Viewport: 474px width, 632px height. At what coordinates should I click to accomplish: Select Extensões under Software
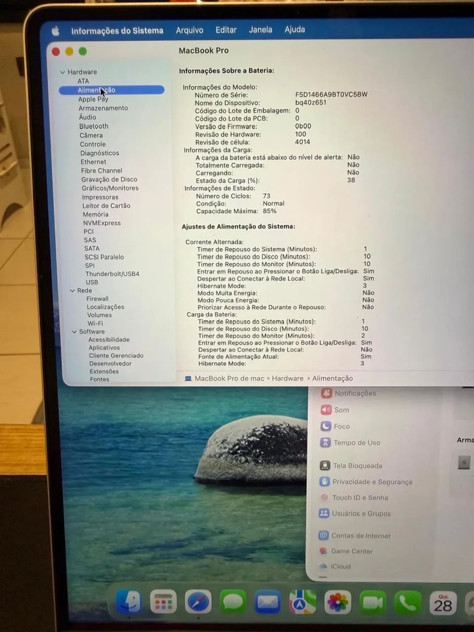[x=104, y=371]
